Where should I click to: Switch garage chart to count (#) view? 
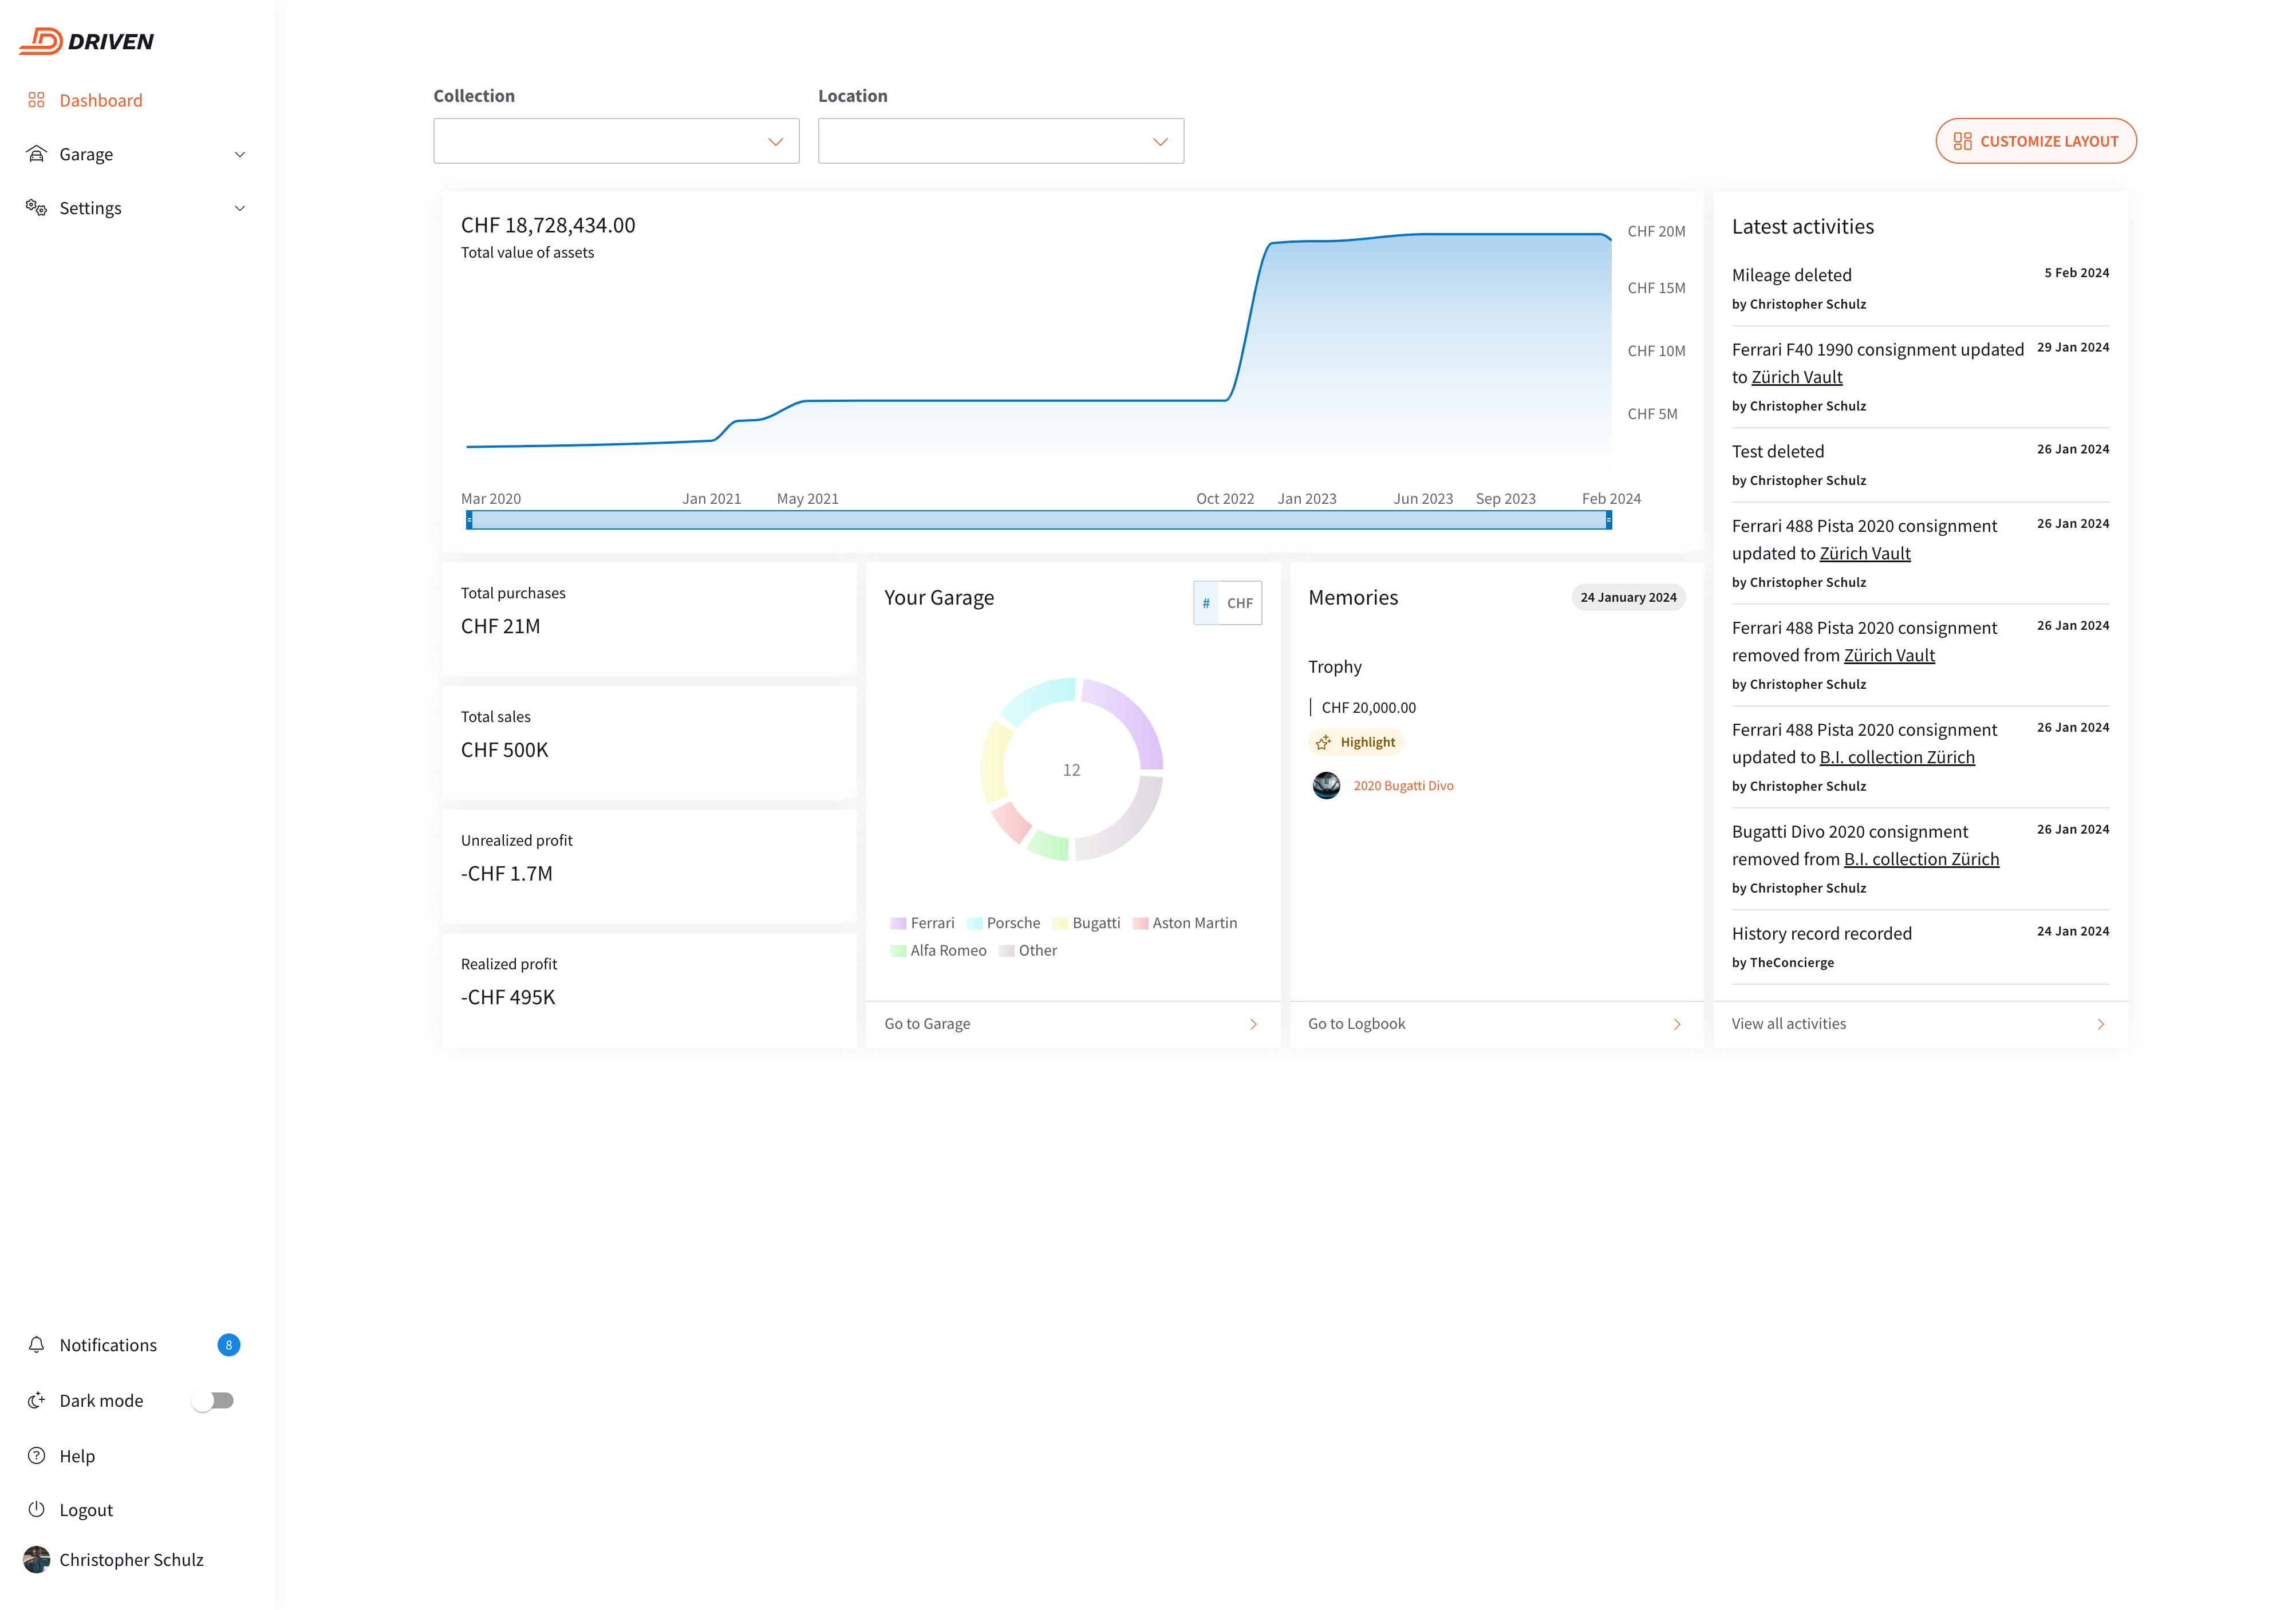[x=1206, y=603]
